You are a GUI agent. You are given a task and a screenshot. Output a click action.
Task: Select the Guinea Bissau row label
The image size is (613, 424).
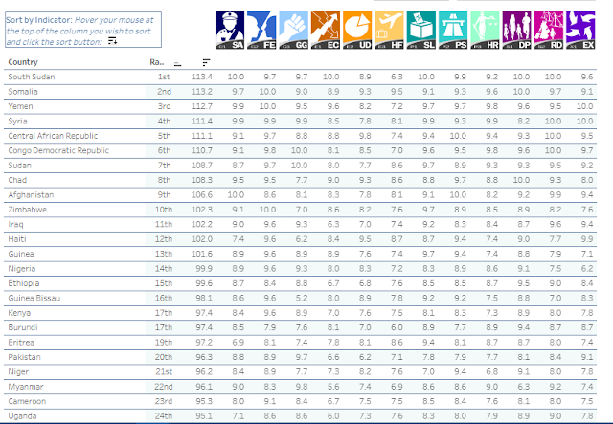(34, 299)
